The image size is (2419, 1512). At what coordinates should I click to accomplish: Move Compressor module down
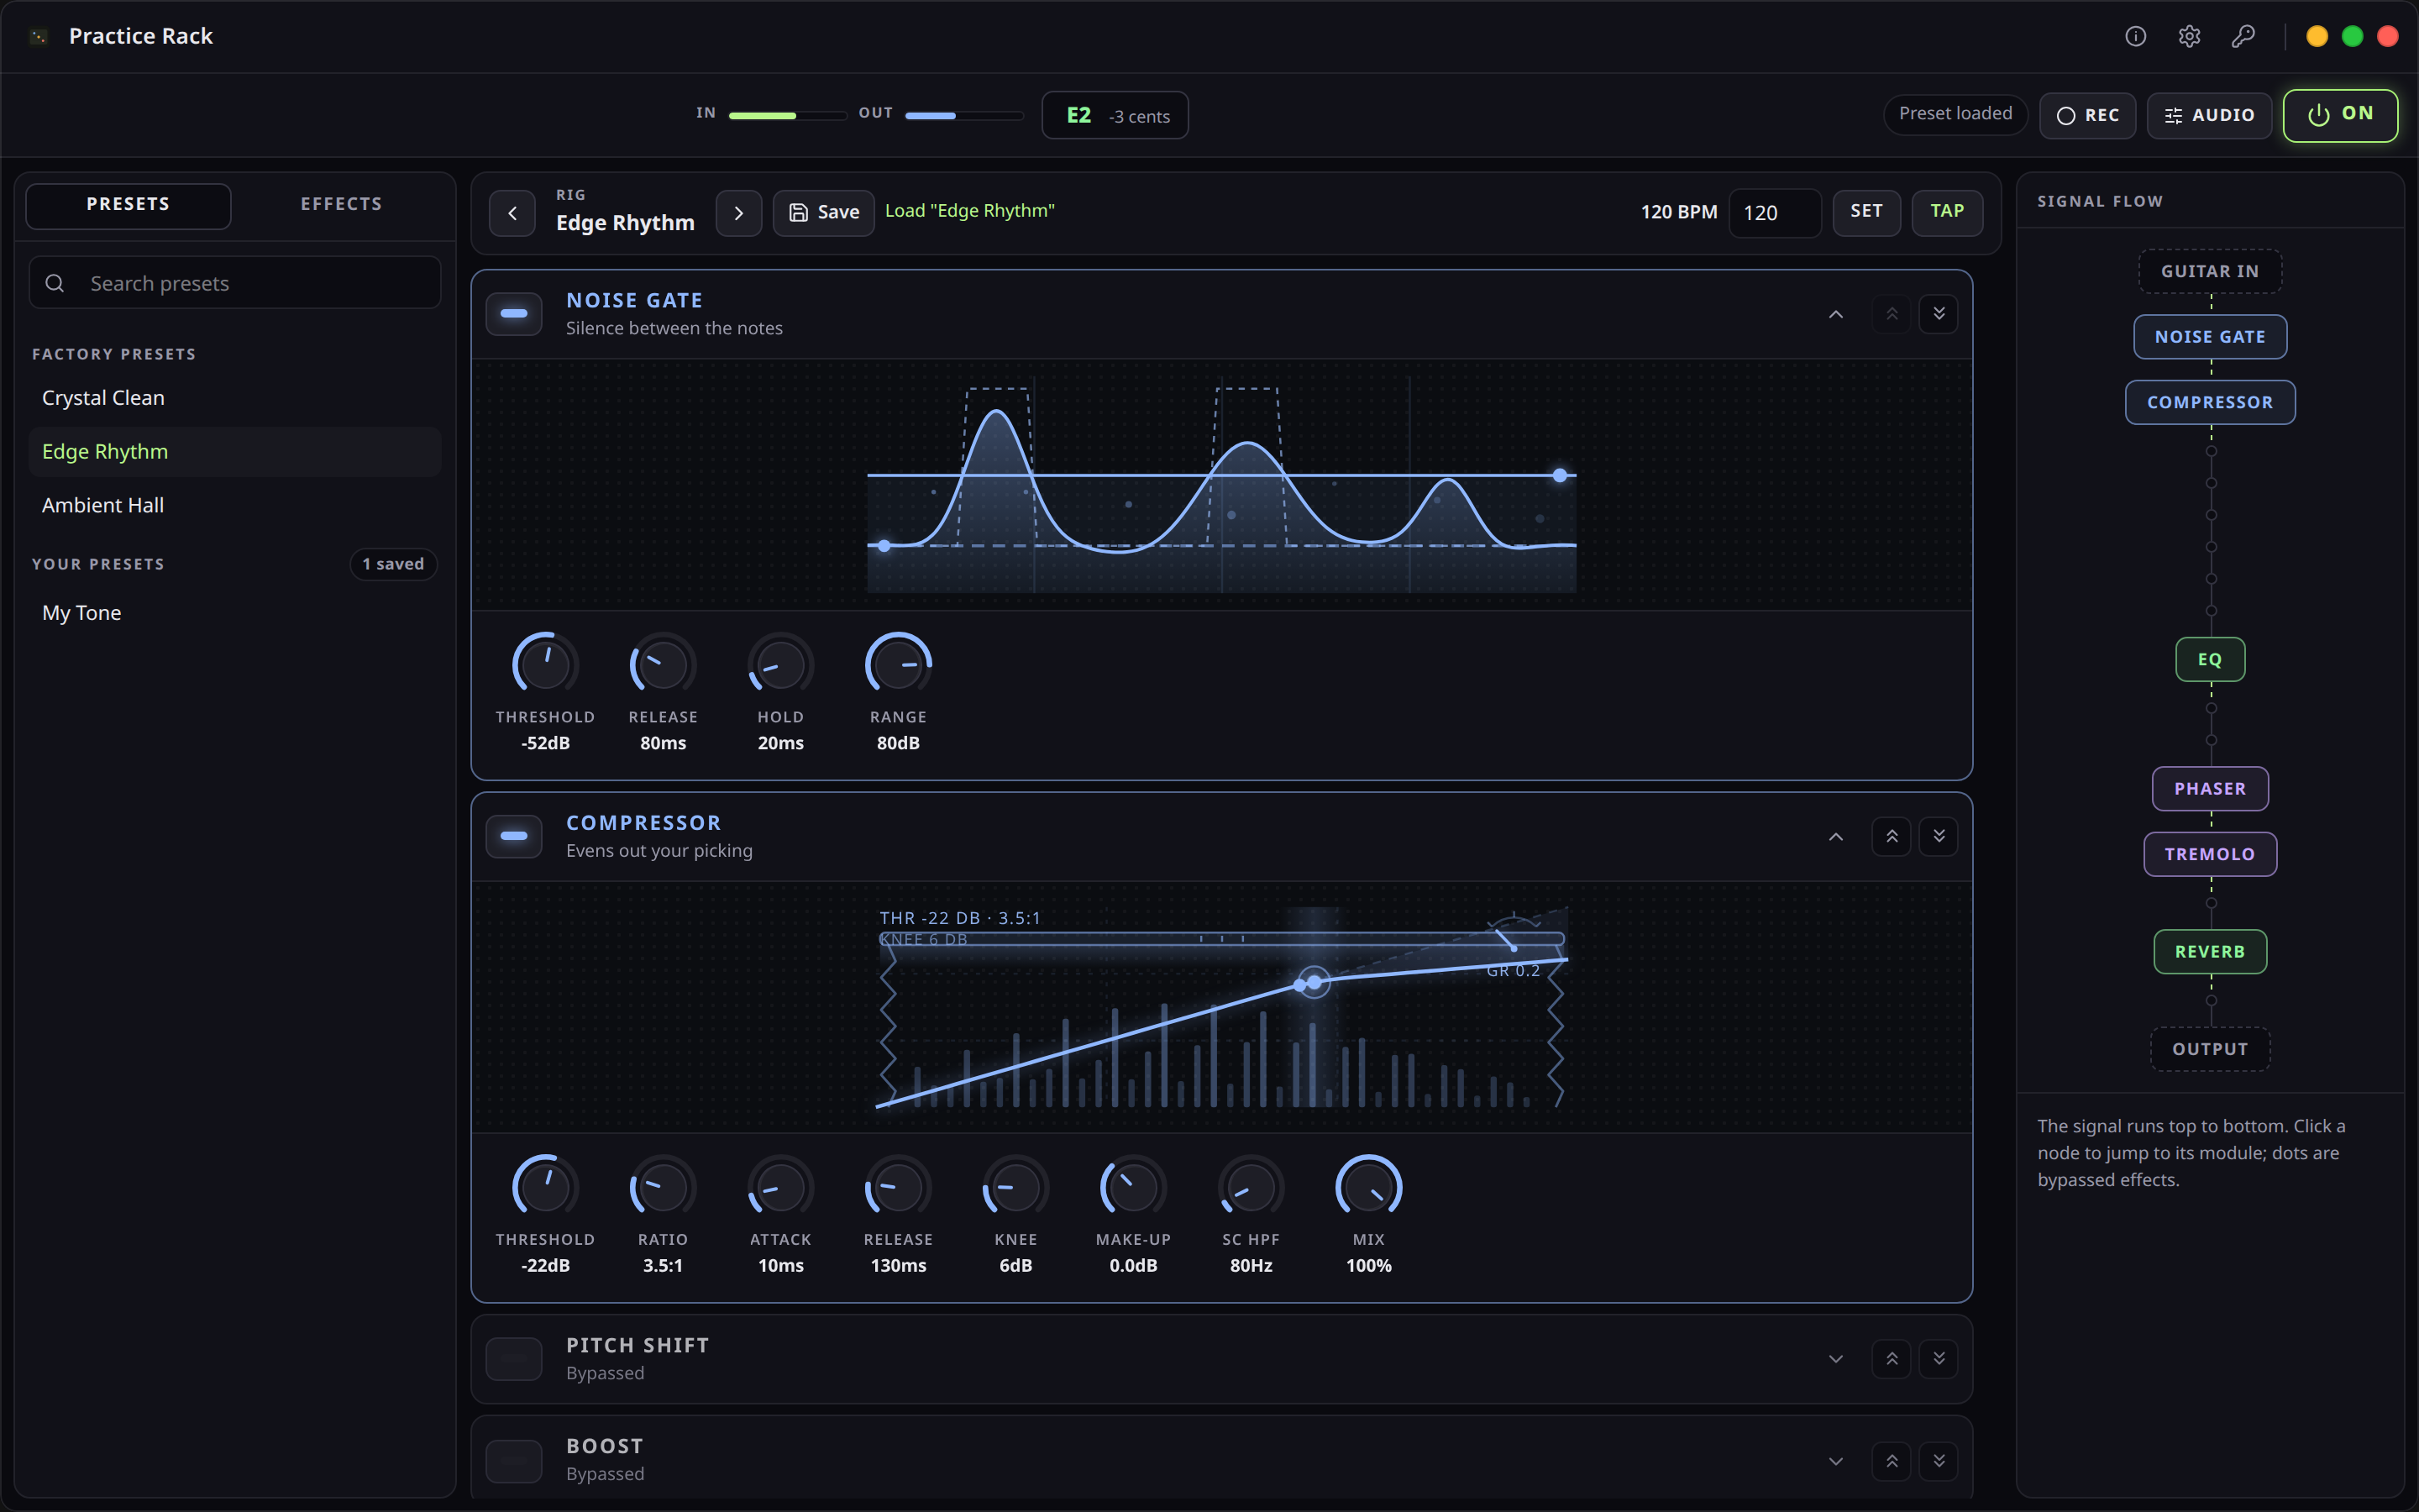(x=1939, y=836)
